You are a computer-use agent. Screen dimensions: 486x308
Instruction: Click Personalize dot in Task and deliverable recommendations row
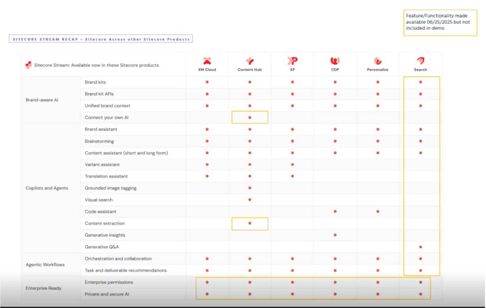pyautogui.click(x=378, y=271)
